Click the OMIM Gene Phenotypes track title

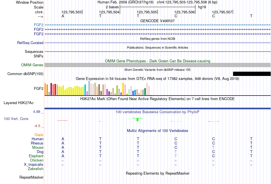tap(157, 61)
